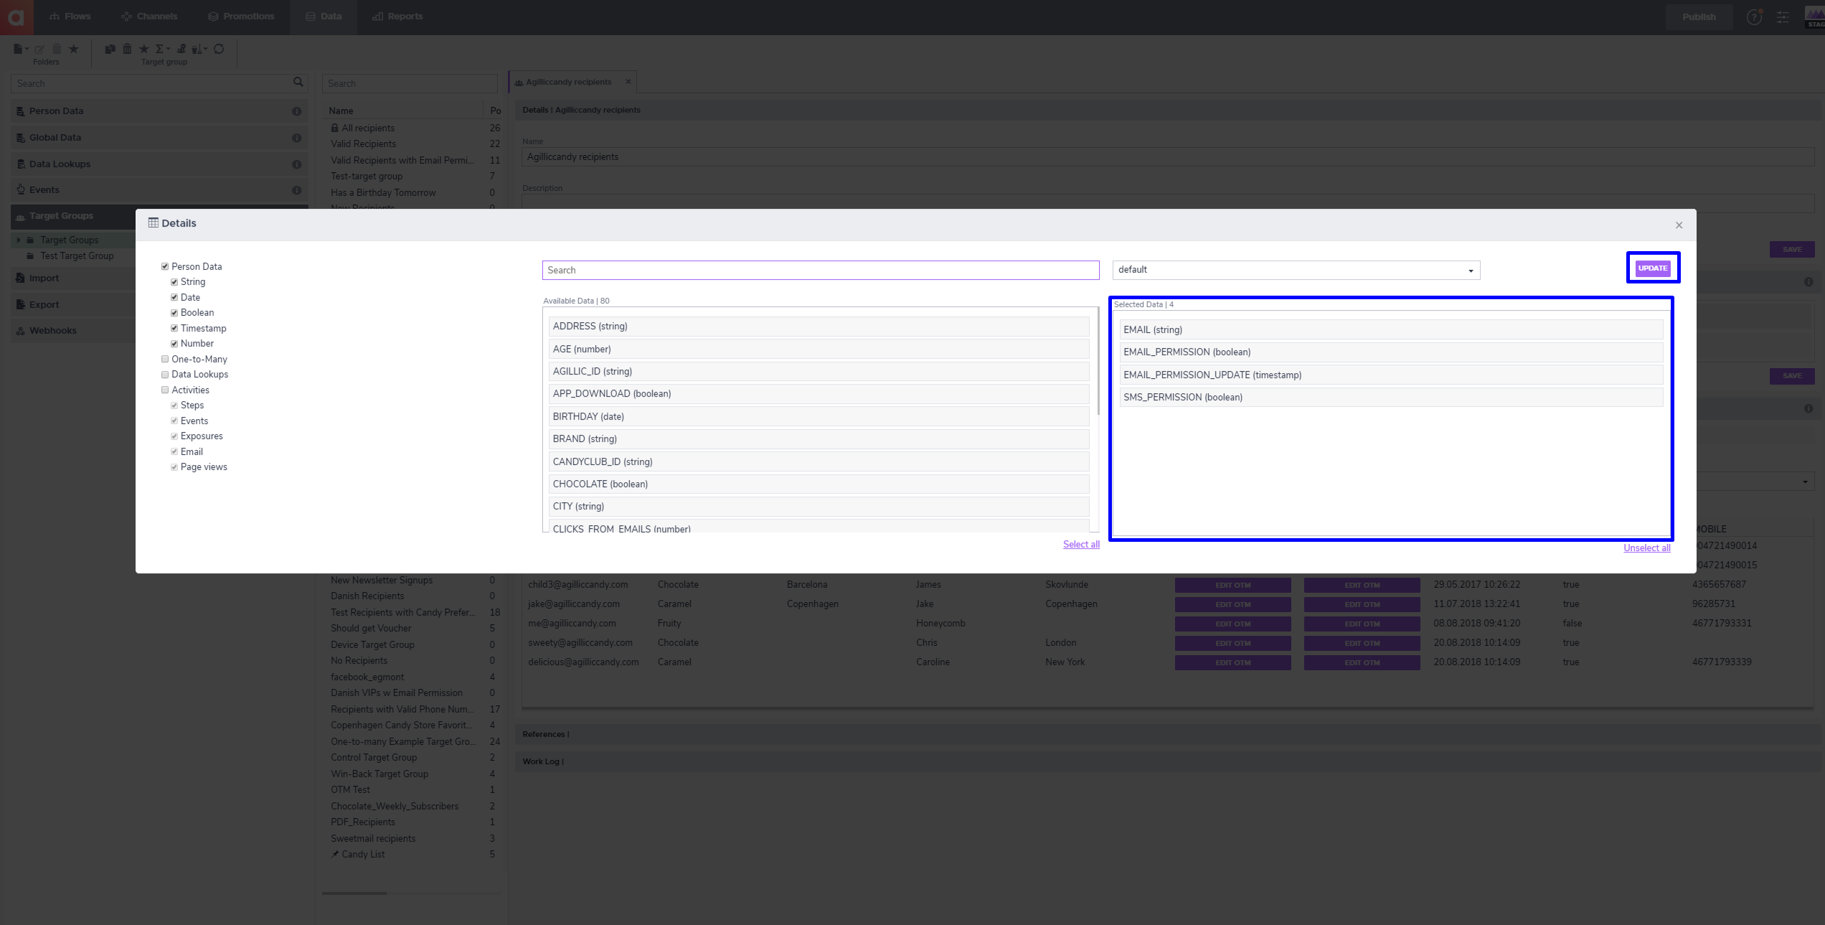The width and height of the screenshot is (1825, 925).
Task: Expand the Target Groups folder tree
Action: coord(19,240)
